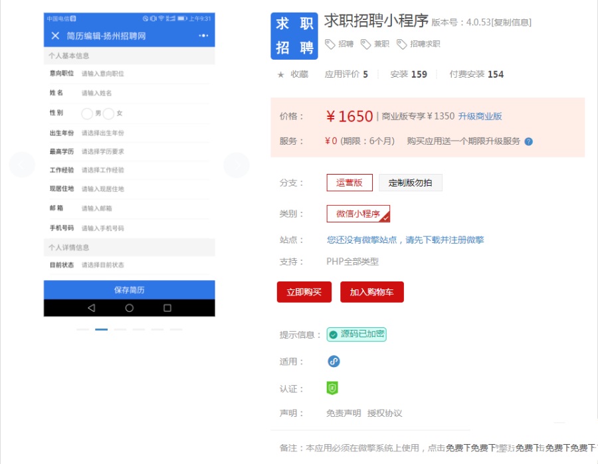This screenshot has height=464, width=598.
Task: Select the 运营版 branch option
Action: 350,182
